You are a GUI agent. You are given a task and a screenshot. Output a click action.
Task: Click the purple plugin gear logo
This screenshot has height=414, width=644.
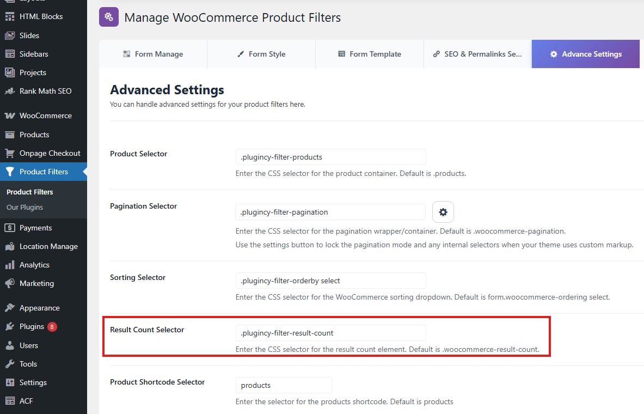[109, 17]
